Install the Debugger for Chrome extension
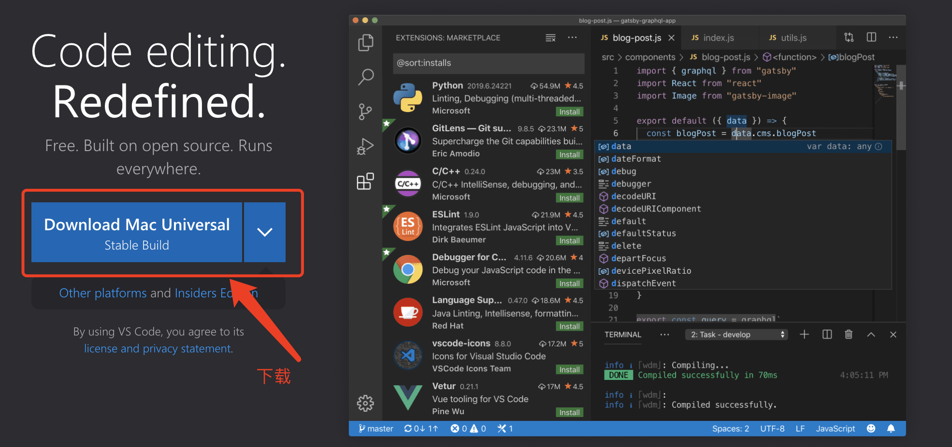This screenshot has width=952, height=447. tap(569, 283)
